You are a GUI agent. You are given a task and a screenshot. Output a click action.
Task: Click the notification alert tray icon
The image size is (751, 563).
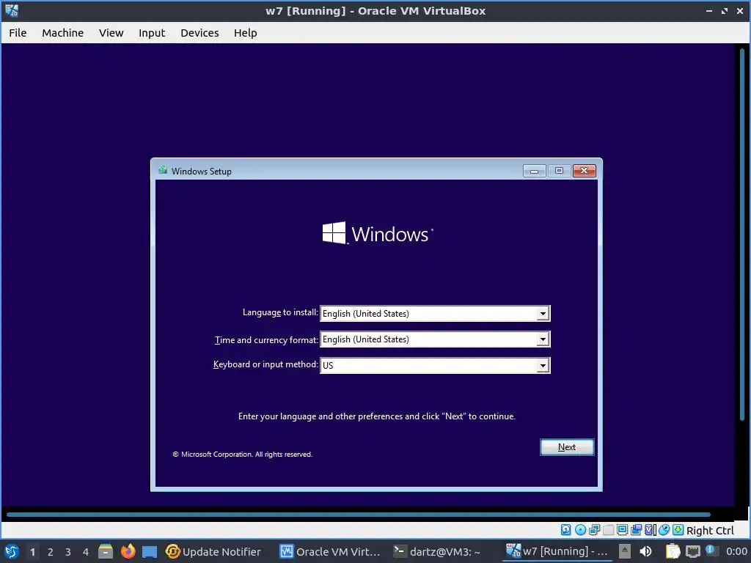click(x=711, y=551)
